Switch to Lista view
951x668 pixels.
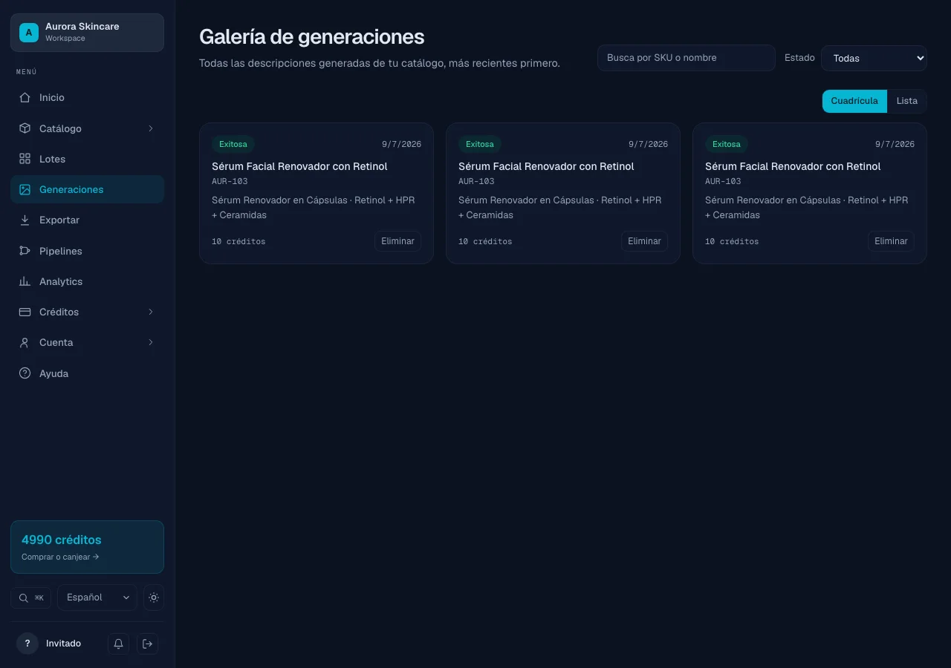[x=907, y=101]
